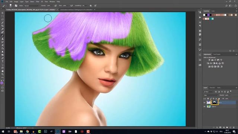Screen dimensions: 238x134
Task: Switch to the second document tab
Action: (x=76, y=10)
